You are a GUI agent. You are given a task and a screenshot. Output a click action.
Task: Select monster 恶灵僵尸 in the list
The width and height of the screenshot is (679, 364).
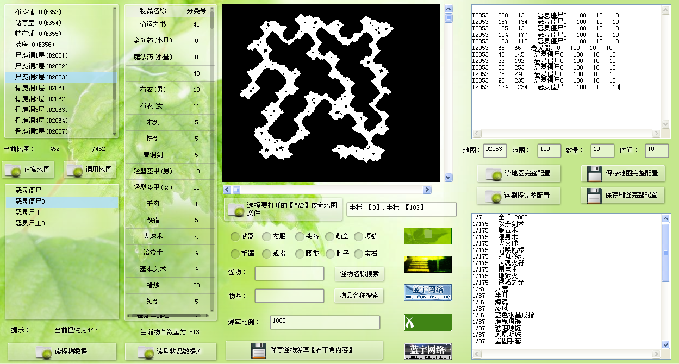(62, 191)
